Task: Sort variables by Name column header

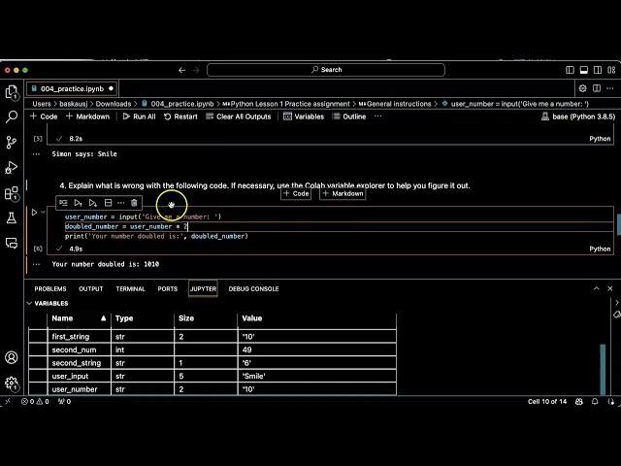Action: 62,318
